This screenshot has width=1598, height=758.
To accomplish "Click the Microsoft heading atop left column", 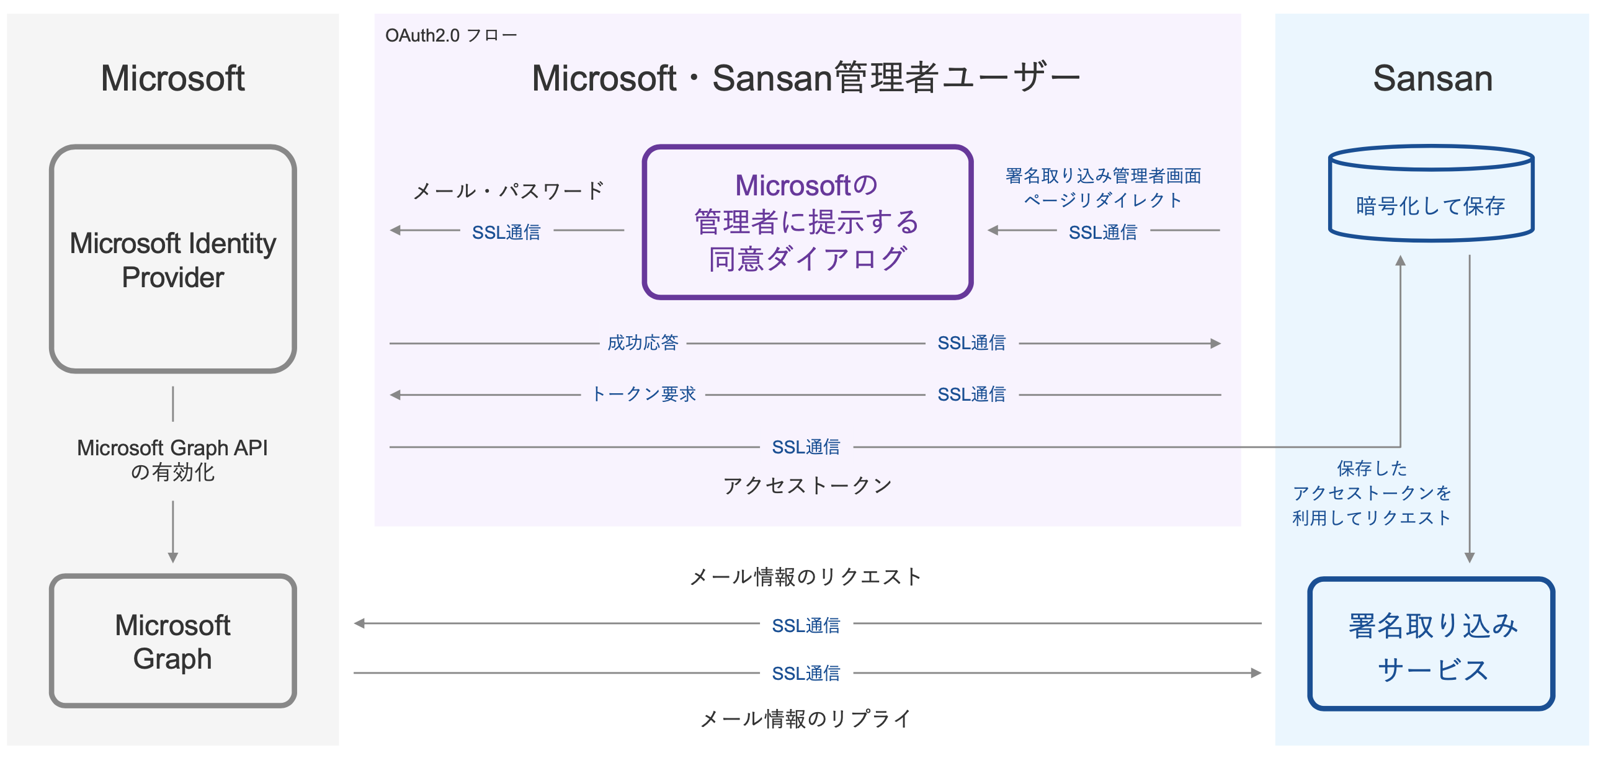I will 173,78.
